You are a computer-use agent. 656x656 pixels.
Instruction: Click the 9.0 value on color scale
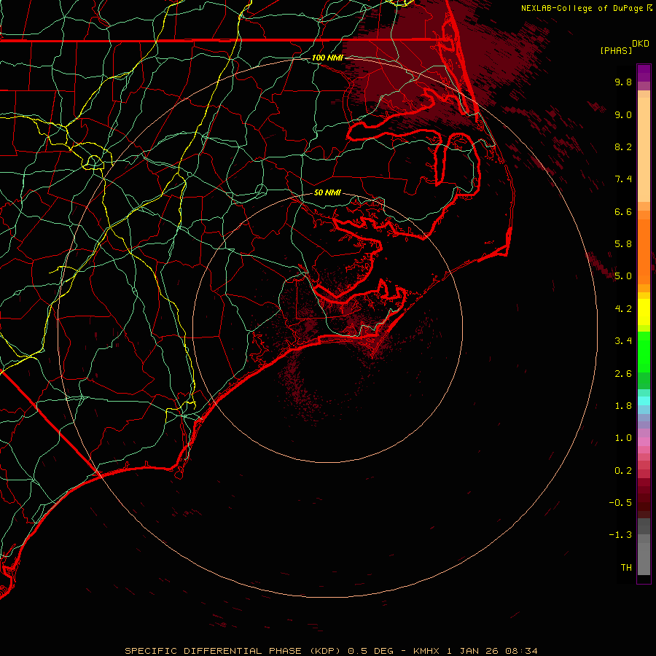623,114
